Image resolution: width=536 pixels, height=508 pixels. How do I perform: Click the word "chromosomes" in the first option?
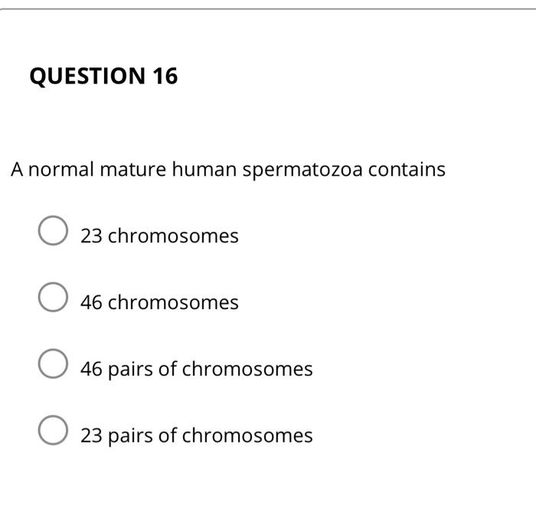pos(173,236)
